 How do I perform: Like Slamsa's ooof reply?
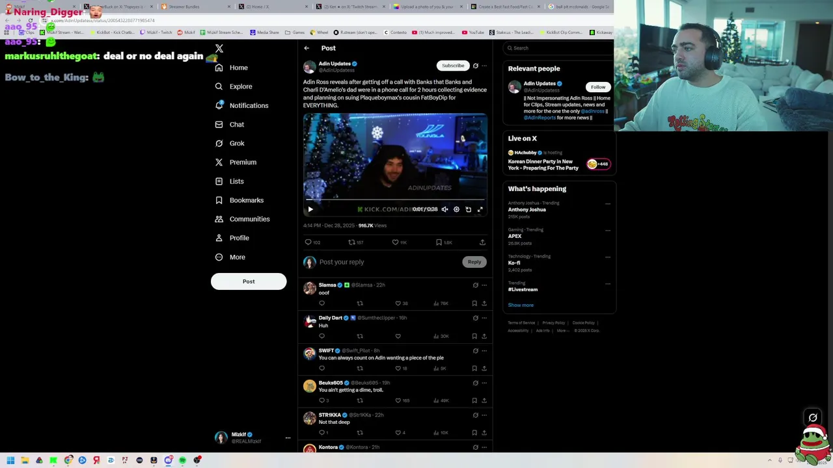(402, 304)
